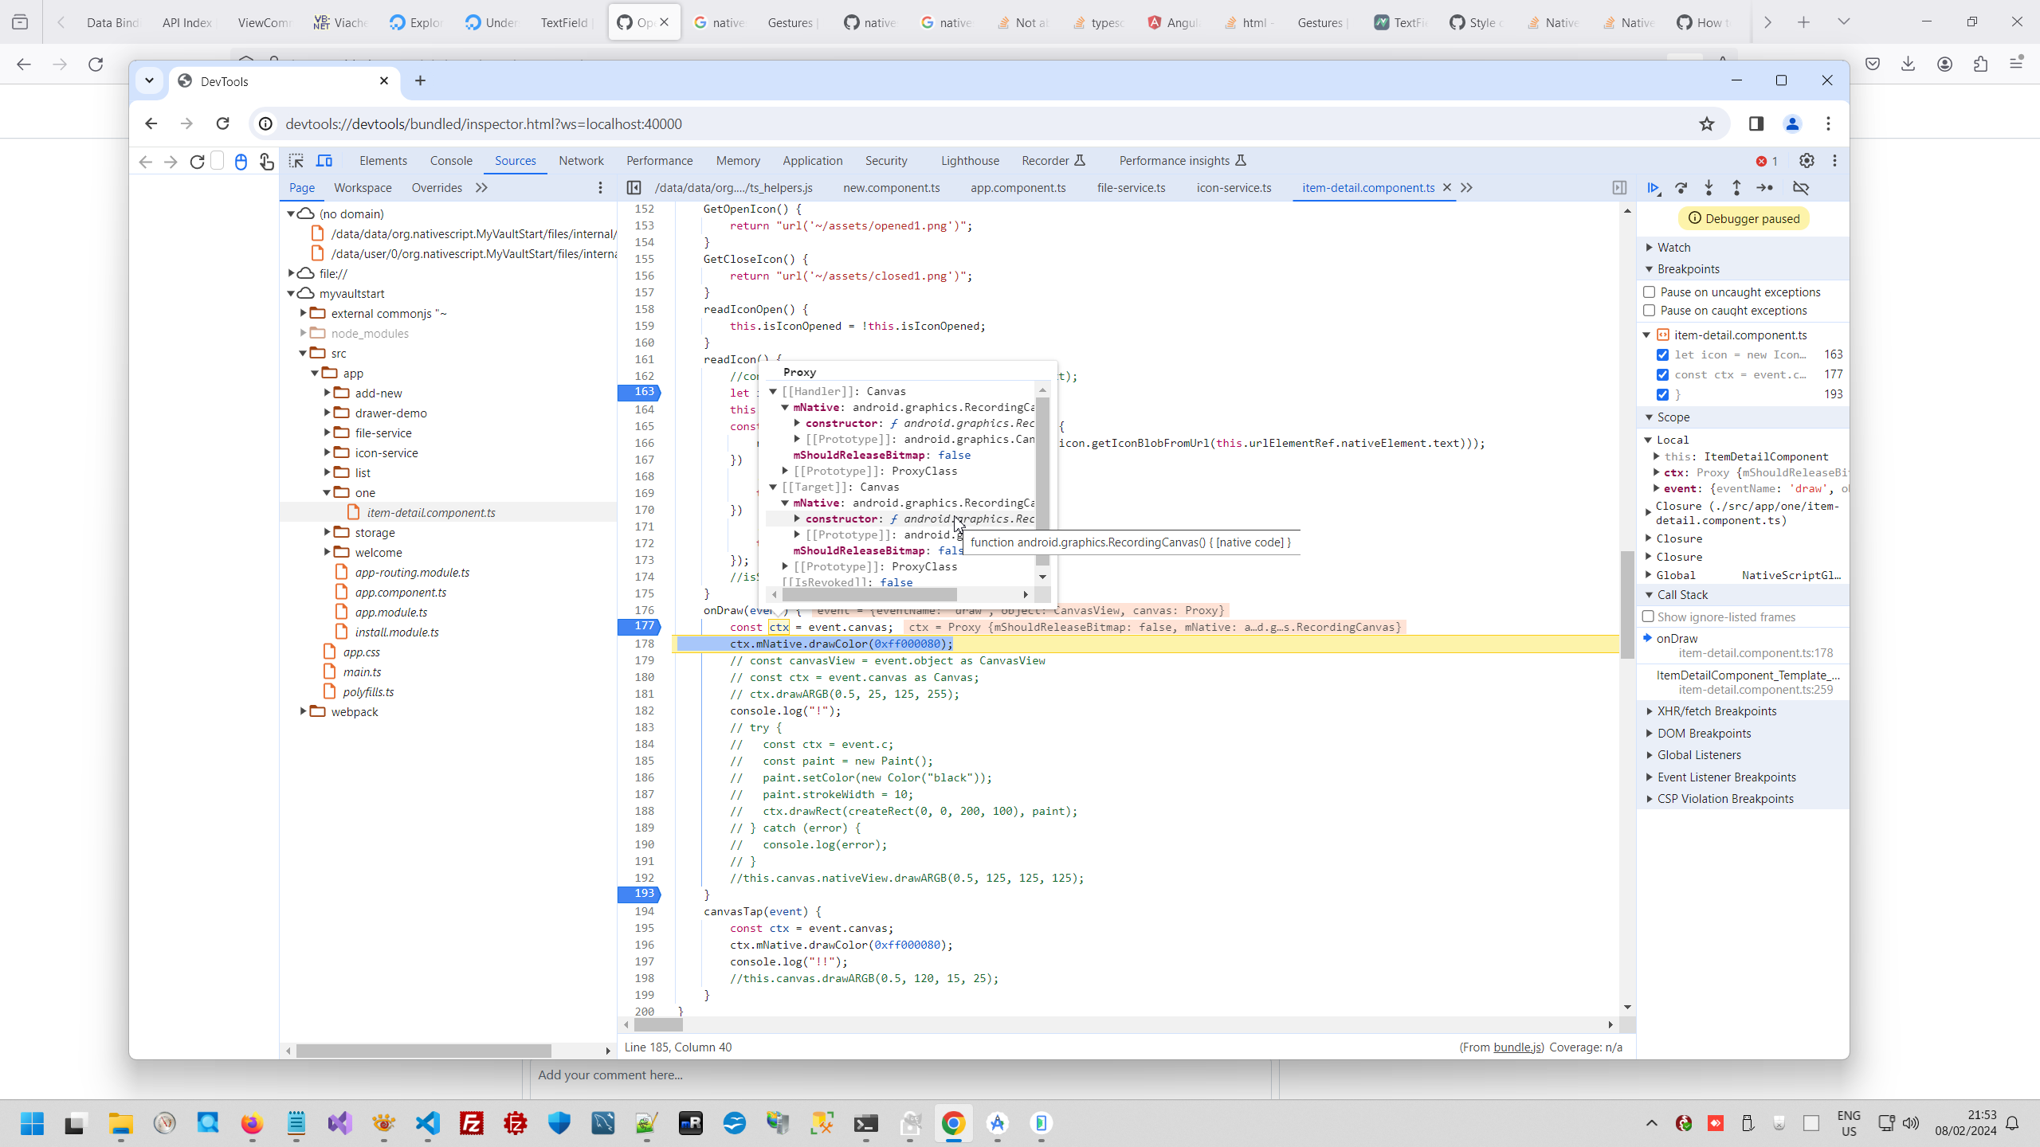Image resolution: width=2040 pixels, height=1147 pixels.
Task: Check Show ignore-listed frames
Action: click(x=1650, y=617)
